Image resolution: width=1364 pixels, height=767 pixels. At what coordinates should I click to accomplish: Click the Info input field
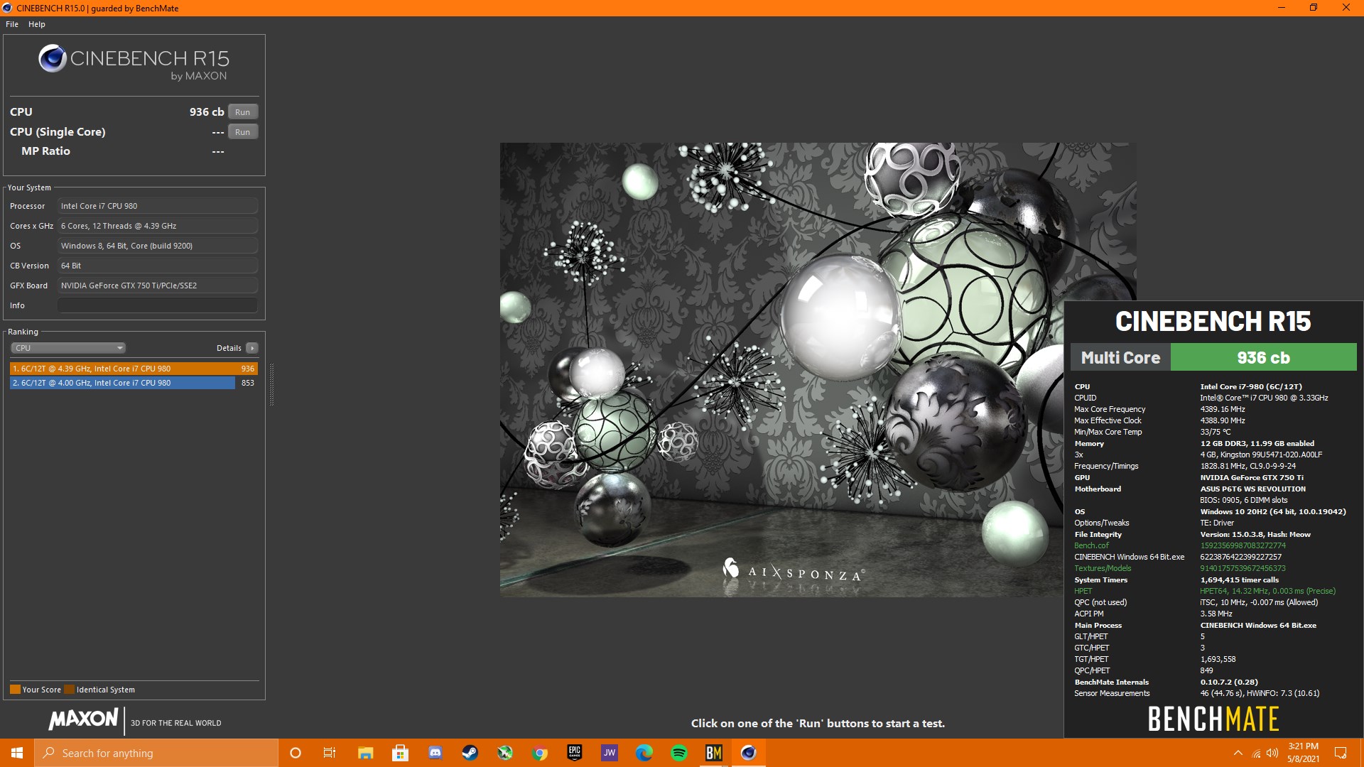[x=158, y=305]
